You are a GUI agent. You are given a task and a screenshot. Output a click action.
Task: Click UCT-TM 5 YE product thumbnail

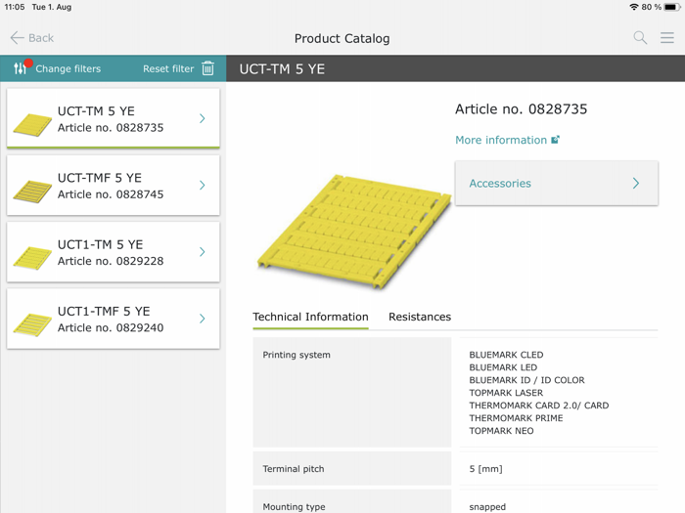[32, 125]
